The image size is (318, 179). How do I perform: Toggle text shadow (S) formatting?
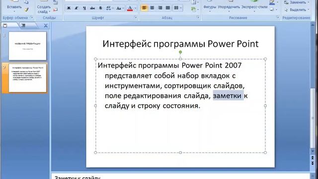pos(100,8)
